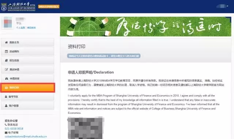Viewport: 234px width, 139px height.
Task: Click the road icon for 申请进度
Action: coord(7,78)
